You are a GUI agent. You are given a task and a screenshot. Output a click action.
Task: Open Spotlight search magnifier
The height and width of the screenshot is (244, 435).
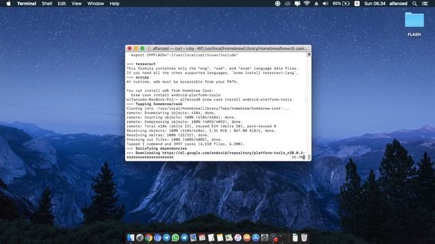(415, 3)
